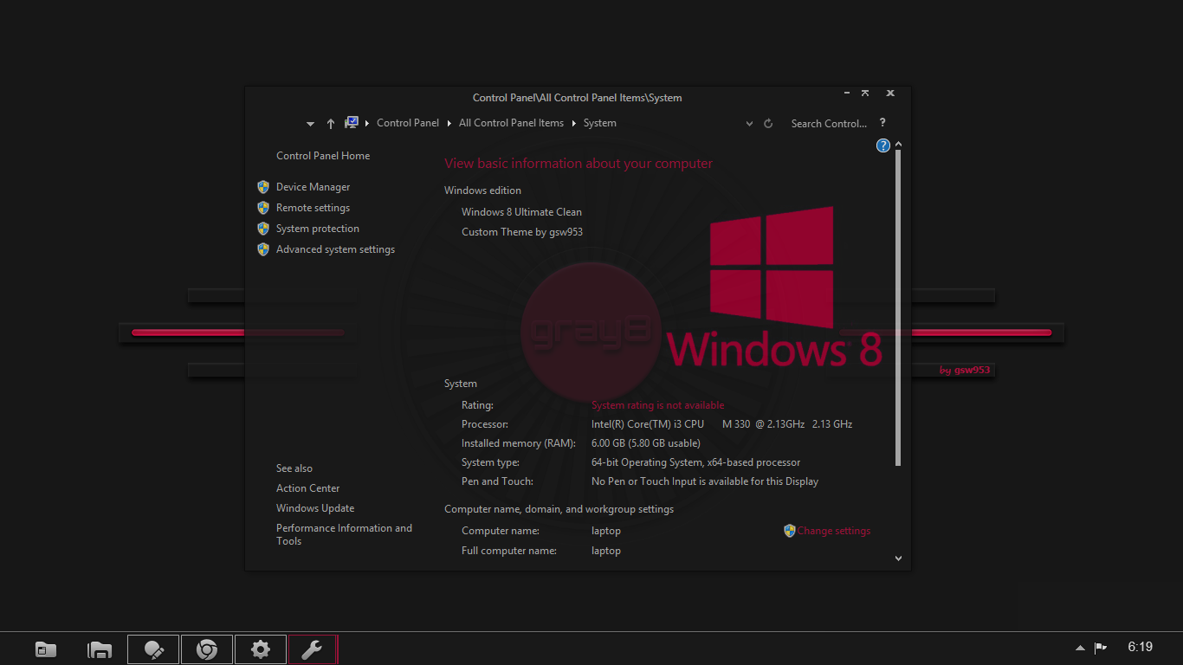Click See also label
This screenshot has height=665, width=1183.
[294, 468]
